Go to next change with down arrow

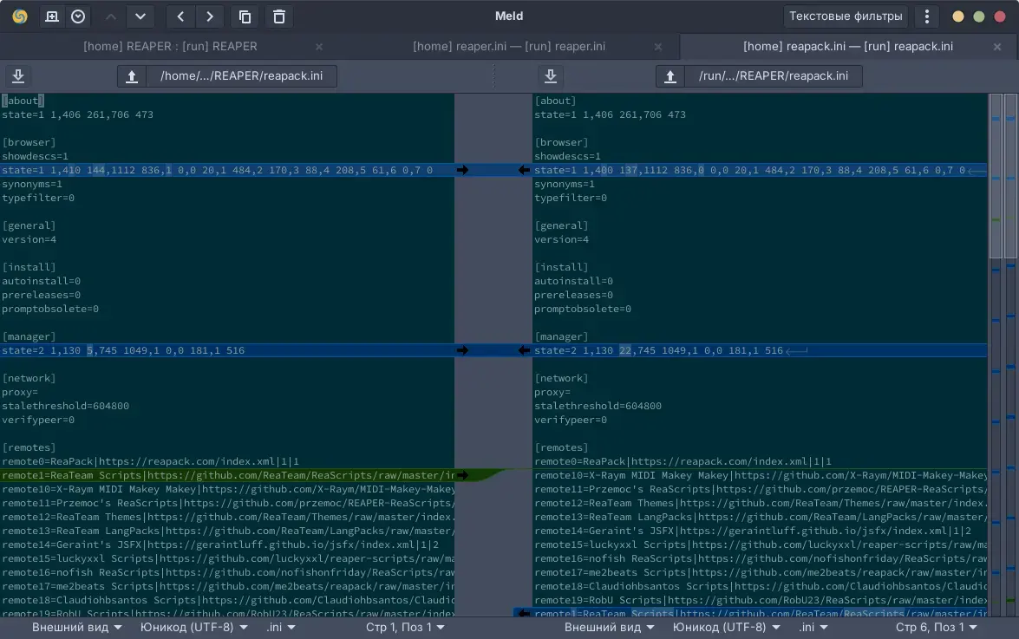coord(140,16)
